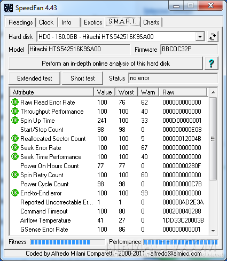The height and width of the screenshot is (261, 227).
Task: Click the SpeedFan app icon in title bar
Action: click(9, 8)
